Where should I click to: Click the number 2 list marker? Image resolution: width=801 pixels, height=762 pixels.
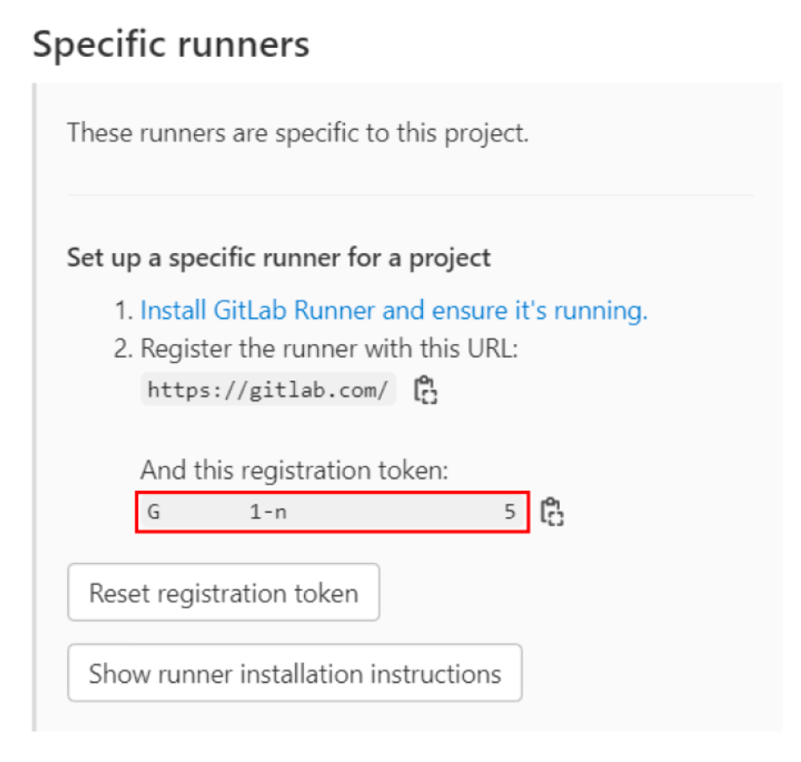(x=125, y=350)
